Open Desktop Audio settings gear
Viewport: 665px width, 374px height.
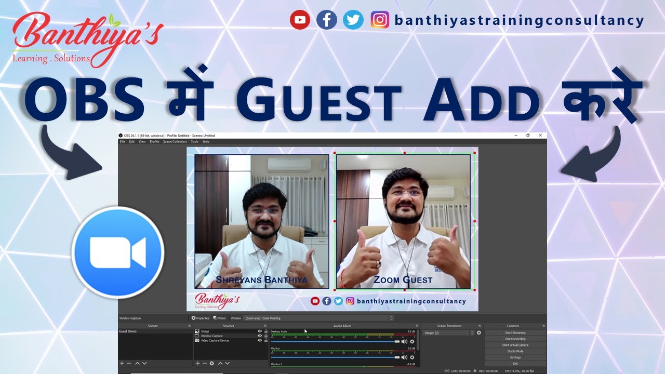click(x=413, y=341)
